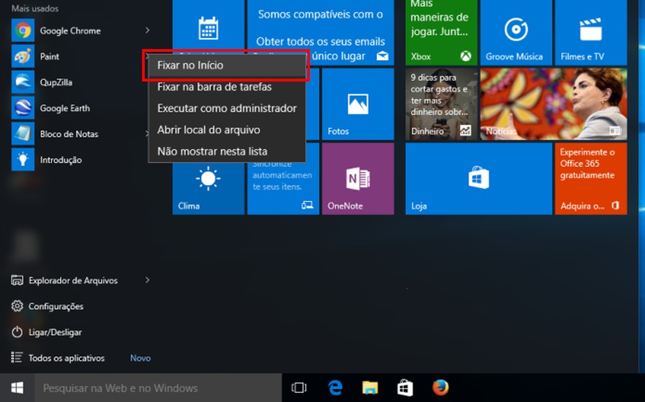Select Fixar no Início menu option
Image resolution: width=645 pixels, height=402 pixels.
coord(226,65)
